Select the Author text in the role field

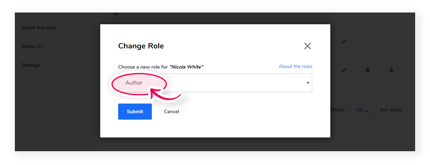pyautogui.click(x=134, y=83)
